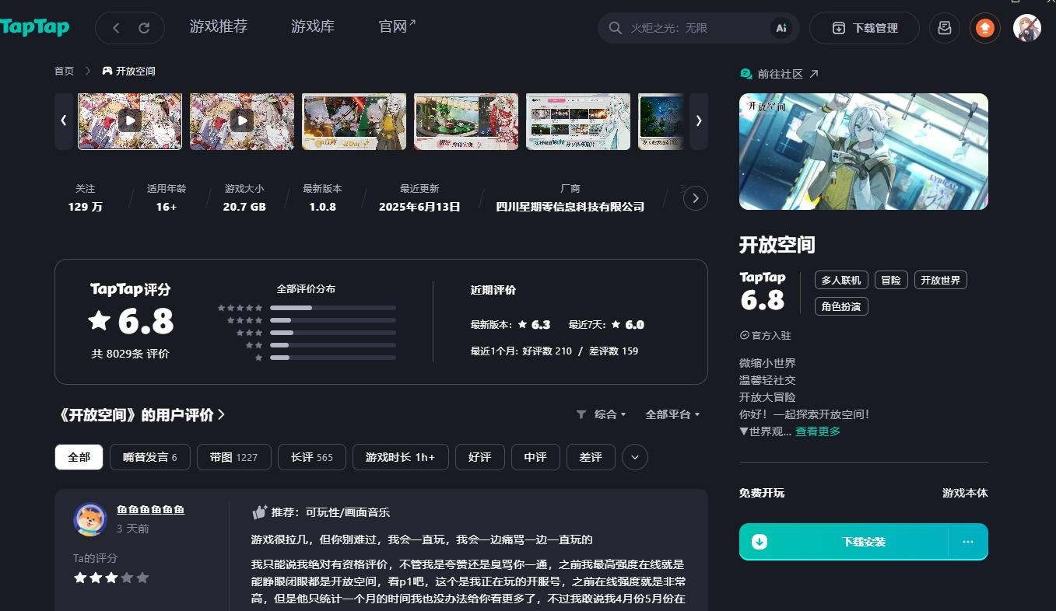
Task: Click the orange upload icon near the avatar
Action: (984, 27)
